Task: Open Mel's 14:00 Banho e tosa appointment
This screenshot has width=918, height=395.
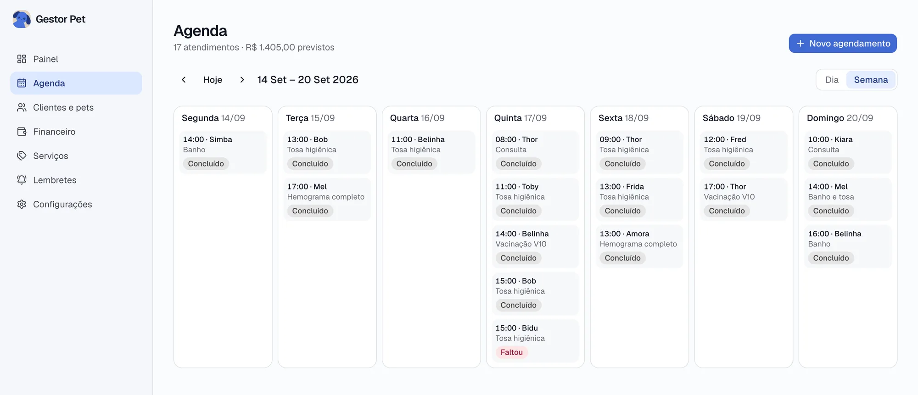Action: tap(848, 200)
